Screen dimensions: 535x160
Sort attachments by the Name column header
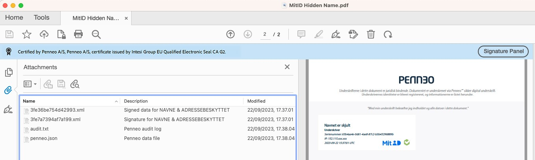[x=69, y=101]
